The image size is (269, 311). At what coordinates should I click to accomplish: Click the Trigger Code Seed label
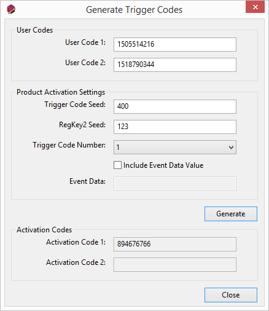[75, 104]
